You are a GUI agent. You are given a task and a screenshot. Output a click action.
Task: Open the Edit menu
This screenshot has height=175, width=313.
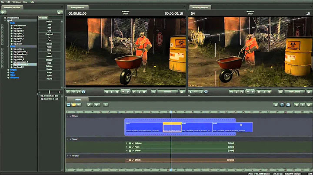pyautogui.click(x=8, y=2)
